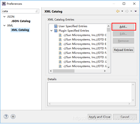
Task: Select the XML category label
Action: tap(10, 26)
